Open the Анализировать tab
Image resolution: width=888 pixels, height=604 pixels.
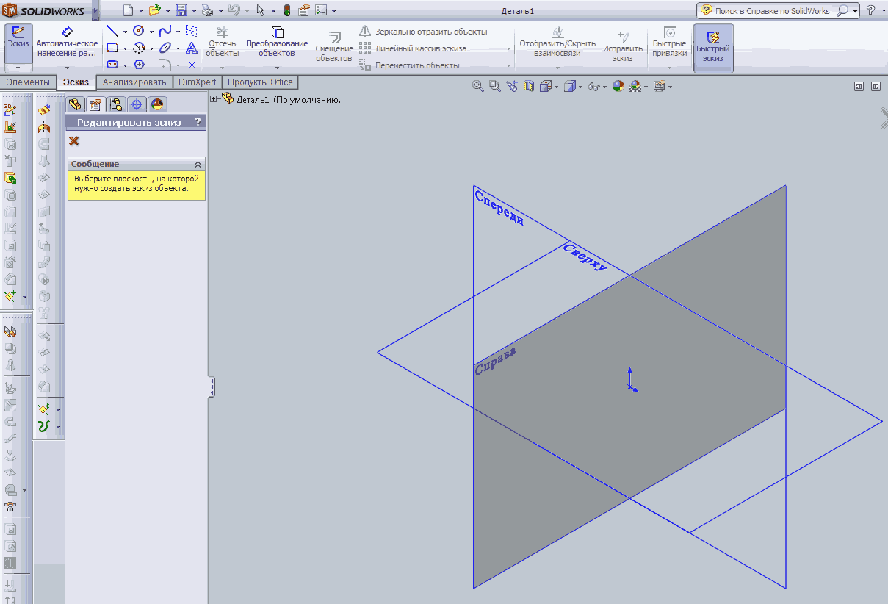135,82
